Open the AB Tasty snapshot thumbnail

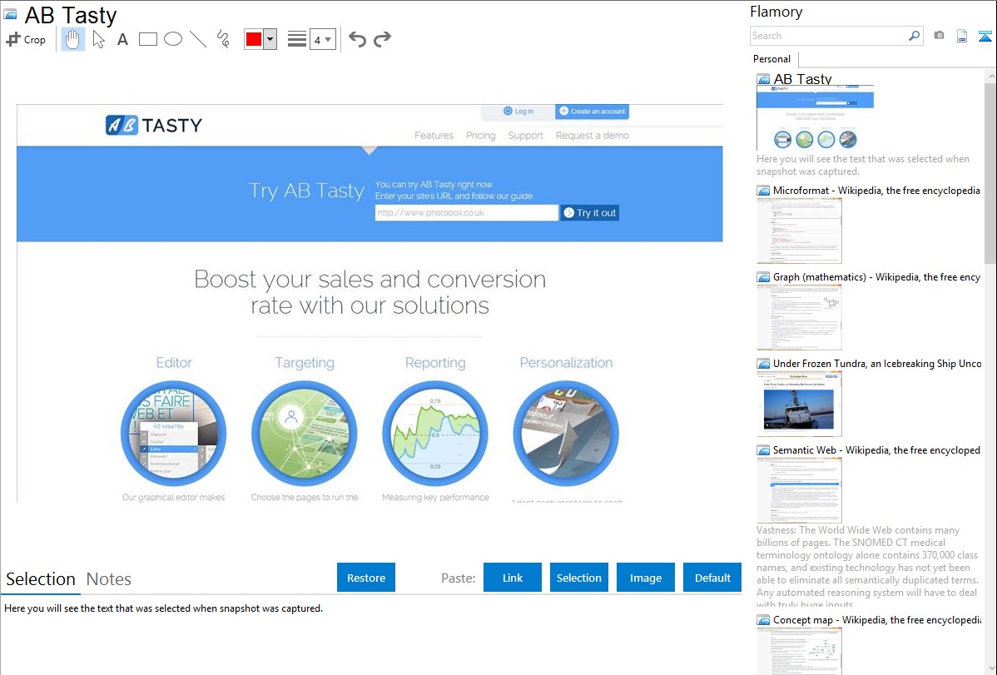tap(815, 117)
